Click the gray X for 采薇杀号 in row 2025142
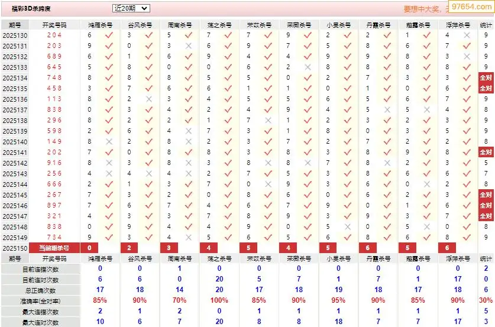Viewport: 495px width, 327px height. tap(308, 163)
